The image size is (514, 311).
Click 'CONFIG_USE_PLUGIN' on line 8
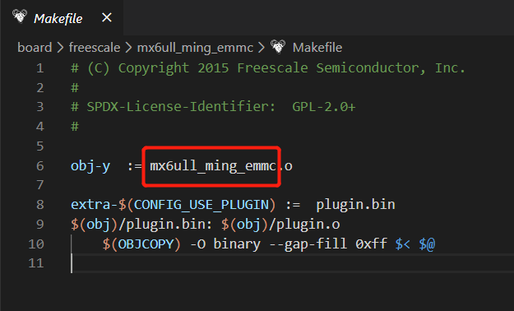[x=201, y=205]
